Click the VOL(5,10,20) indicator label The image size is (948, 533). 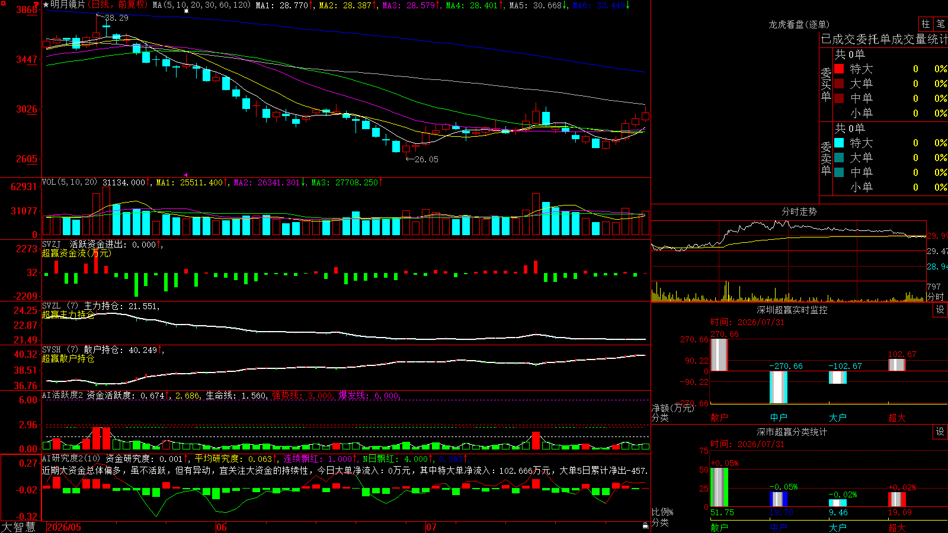(69, 182)
